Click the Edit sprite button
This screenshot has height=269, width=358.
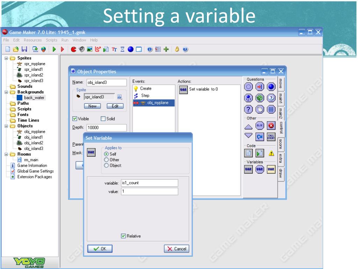115,106
